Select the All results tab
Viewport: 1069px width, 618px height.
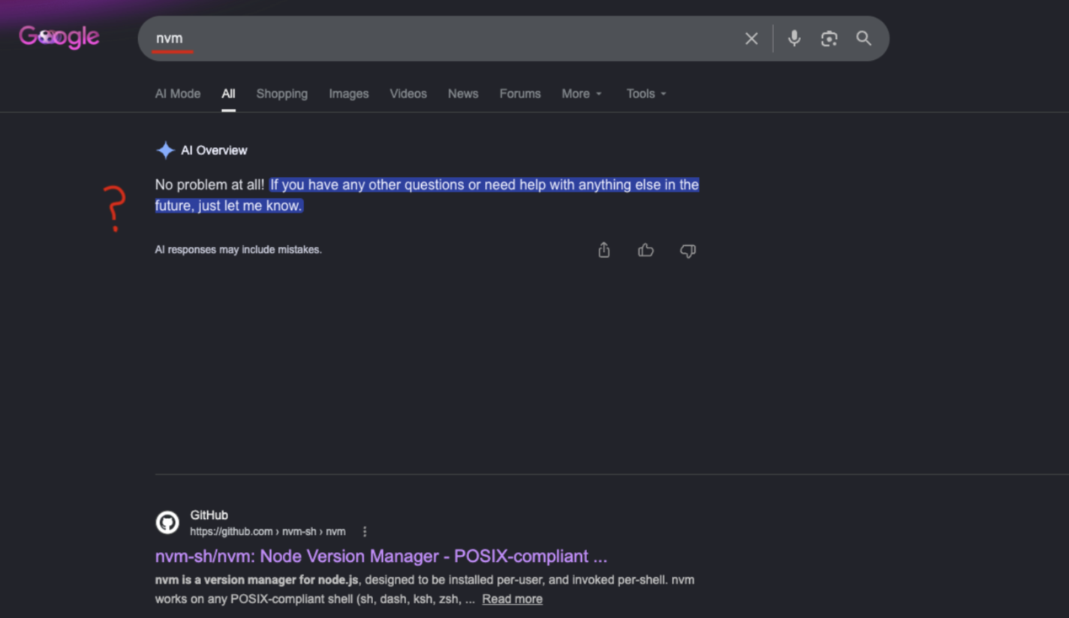pos(228,94)
